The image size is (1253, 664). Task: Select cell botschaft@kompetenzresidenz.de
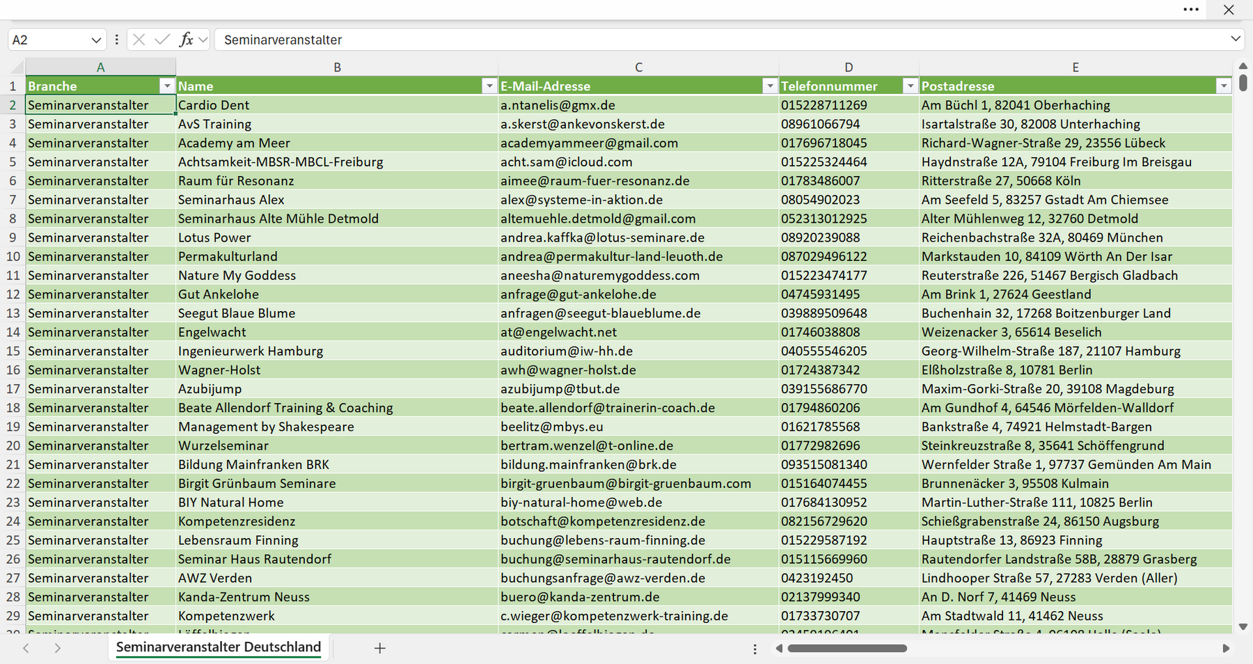click(639, 521)
